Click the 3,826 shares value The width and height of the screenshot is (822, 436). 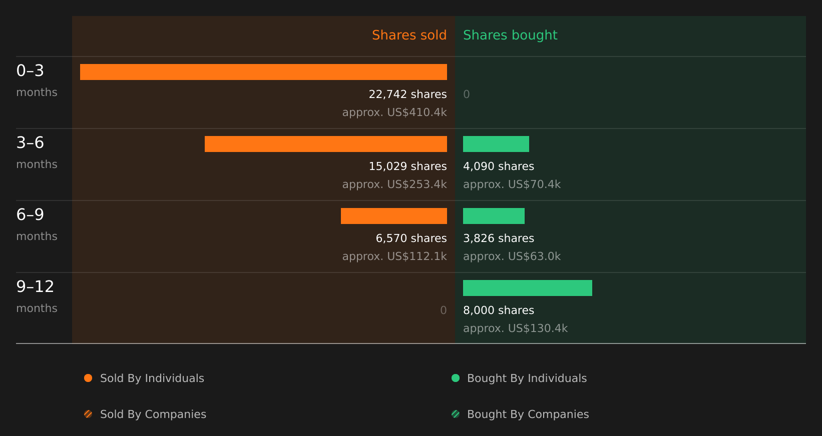tap(499, 238)
